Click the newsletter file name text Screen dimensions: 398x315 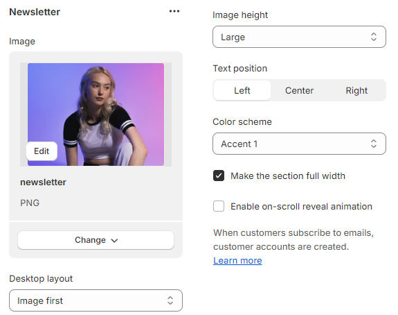[x=43, y=182]
